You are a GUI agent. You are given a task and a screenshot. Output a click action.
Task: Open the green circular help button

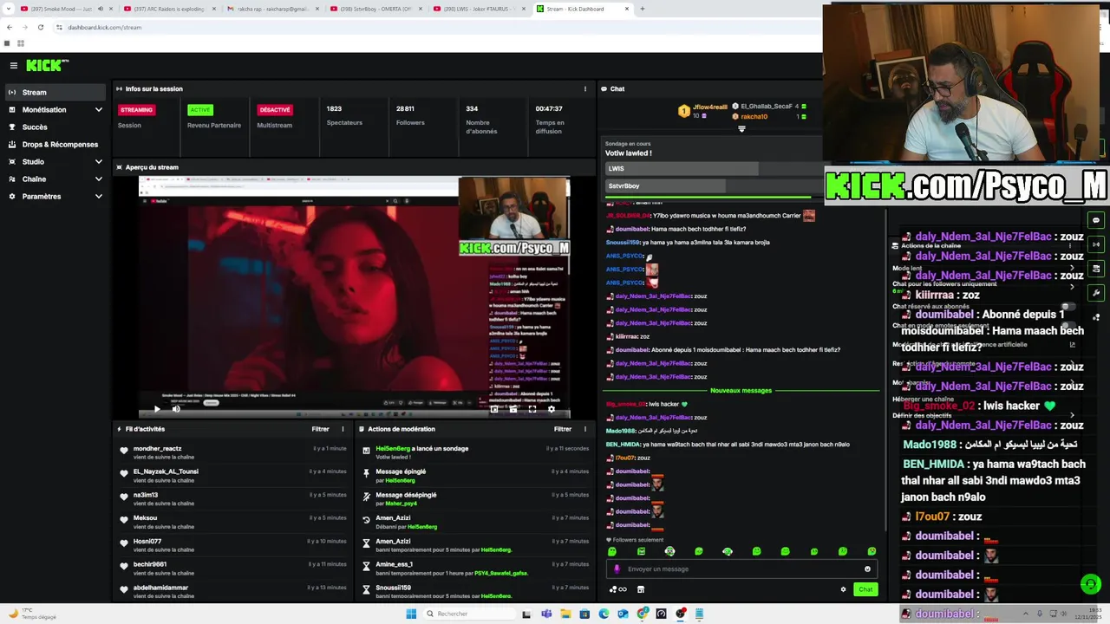click(x=1091, y=583)
